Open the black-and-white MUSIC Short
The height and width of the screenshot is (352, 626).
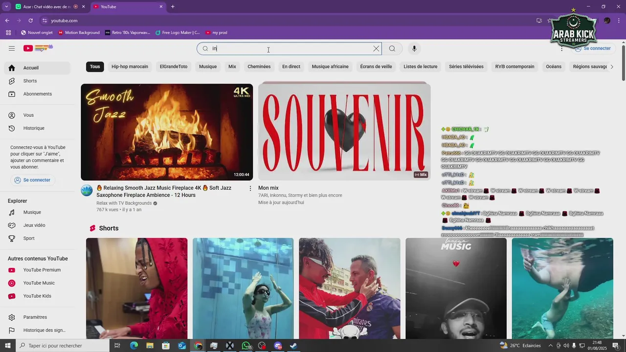pos(456,288)
